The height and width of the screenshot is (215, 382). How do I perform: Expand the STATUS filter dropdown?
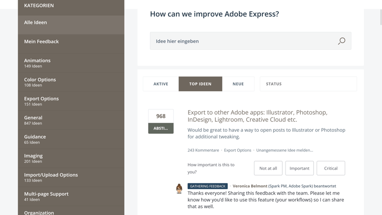pos(308,84)
